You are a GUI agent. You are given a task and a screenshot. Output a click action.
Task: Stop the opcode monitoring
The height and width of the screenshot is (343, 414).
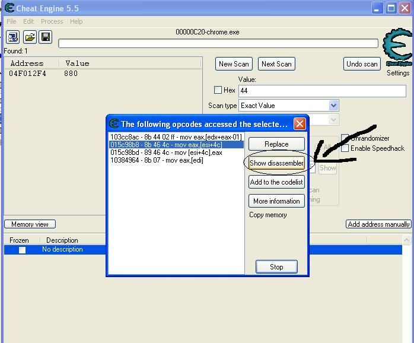click(276, 267)
